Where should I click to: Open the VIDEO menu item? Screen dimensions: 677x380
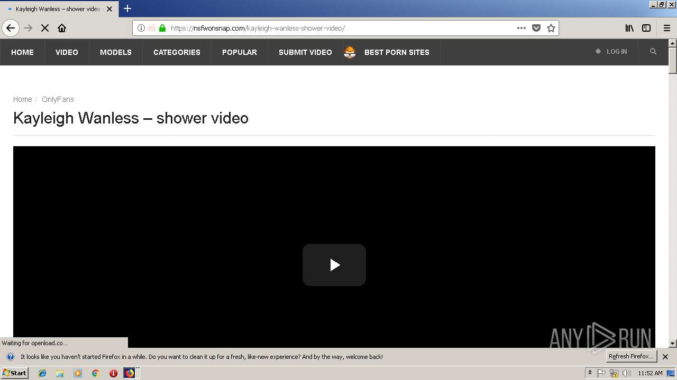[67, 52]
